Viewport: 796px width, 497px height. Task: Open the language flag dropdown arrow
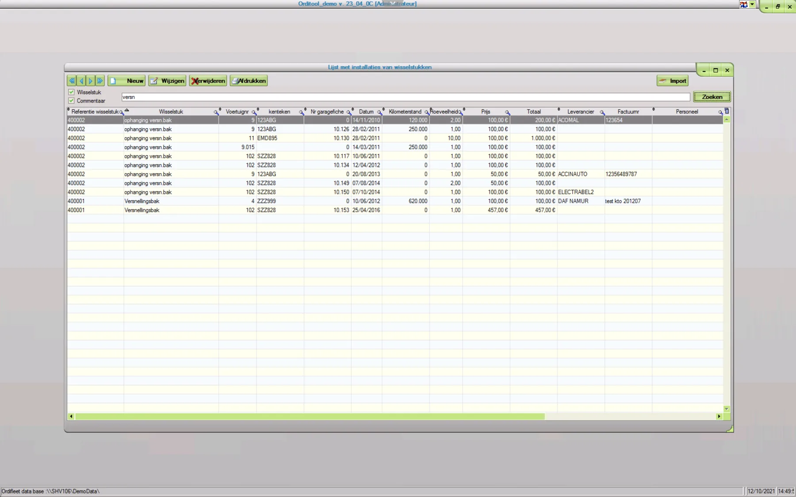pyautogui.click(x=752, y=4)
